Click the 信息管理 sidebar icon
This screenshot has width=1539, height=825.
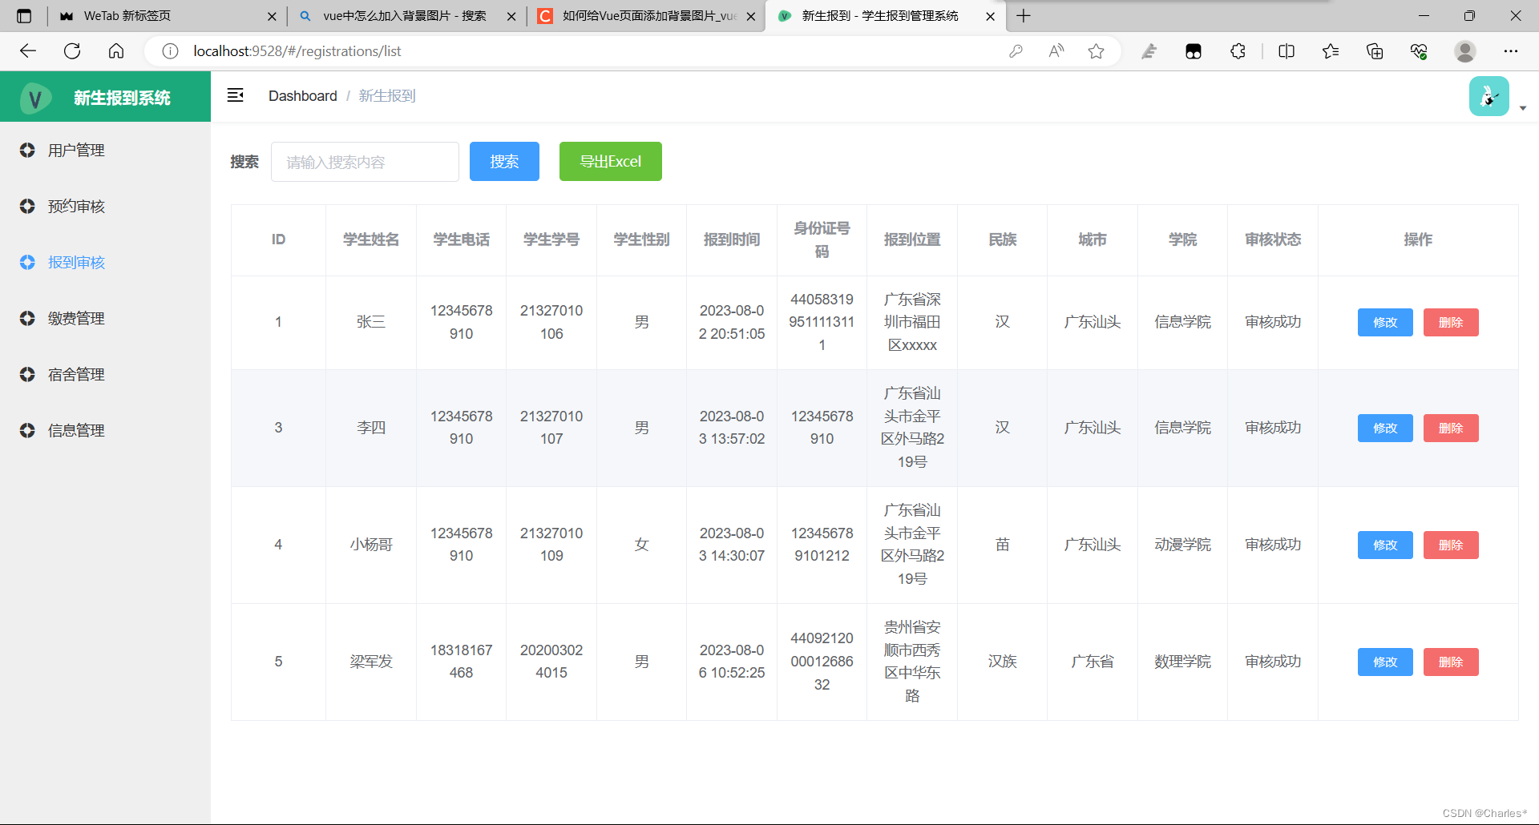point(27,430)
